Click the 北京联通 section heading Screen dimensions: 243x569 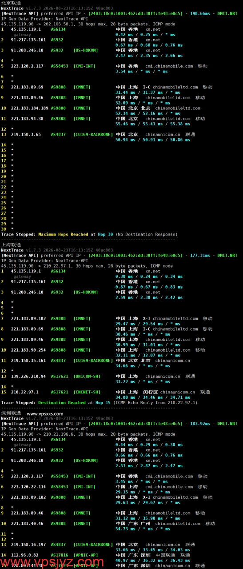coord(11,3)
